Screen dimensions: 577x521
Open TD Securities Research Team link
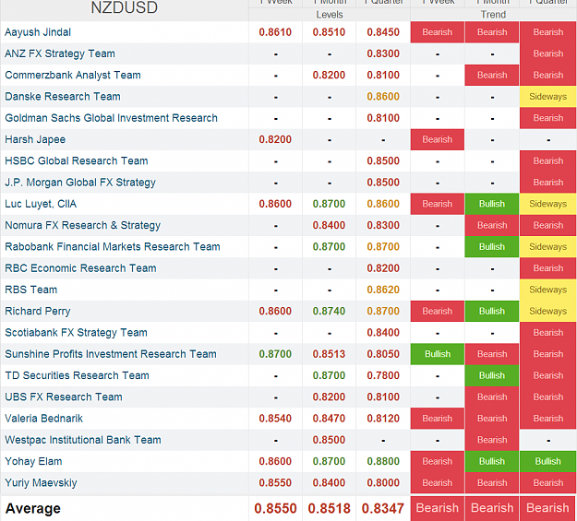point(77,375)
